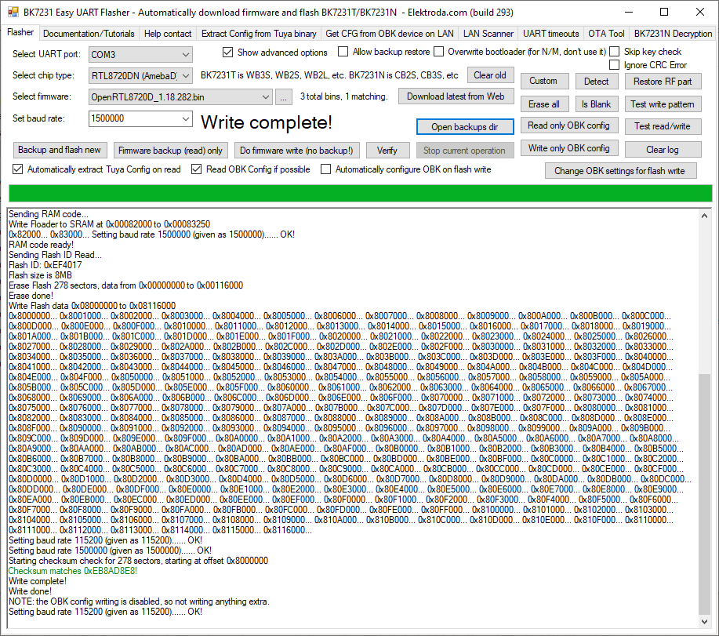This screenshot has width=719, height=636.
Task: Click Test write pattern button
Action: 663,104
